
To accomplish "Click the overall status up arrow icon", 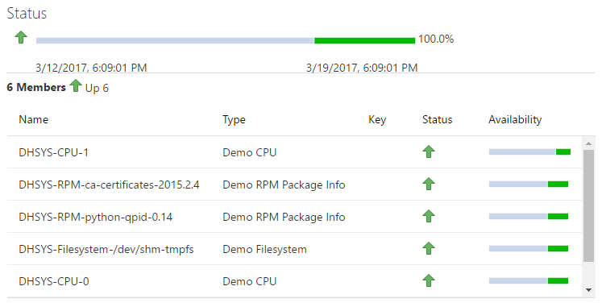I will [x=21, y=37].
